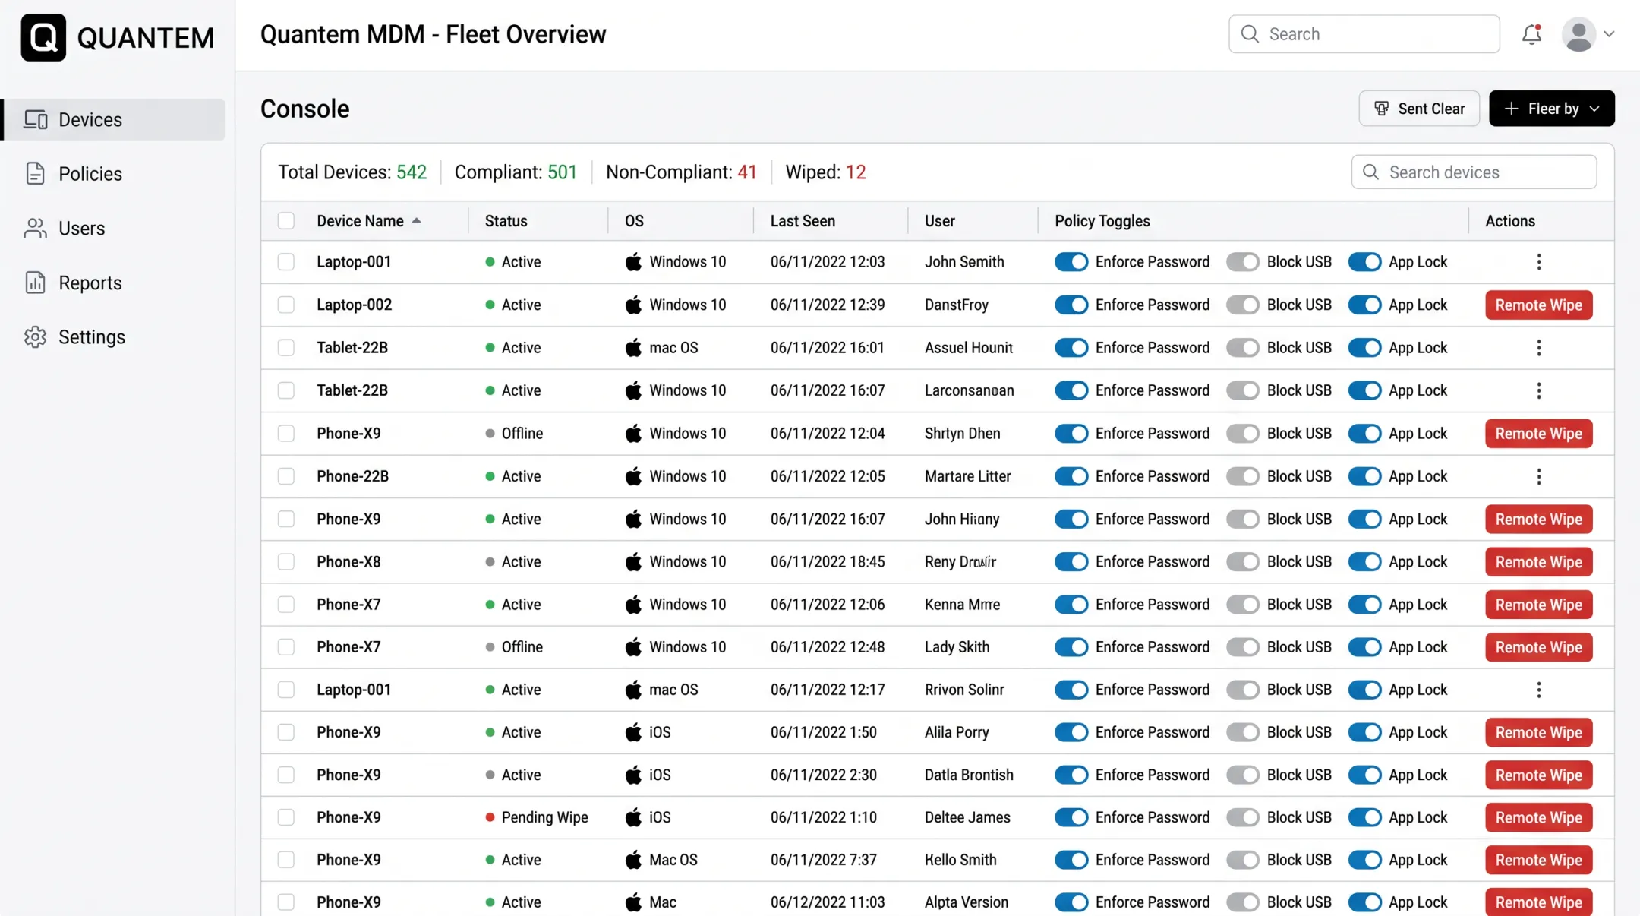Click Apple OS icon in Alpta Version row
Viewport: 1640px width, 916px height.
tap(633, 902)
